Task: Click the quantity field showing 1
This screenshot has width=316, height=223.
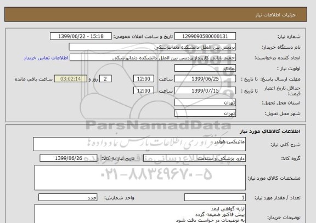Action: [x=215, y=197]
